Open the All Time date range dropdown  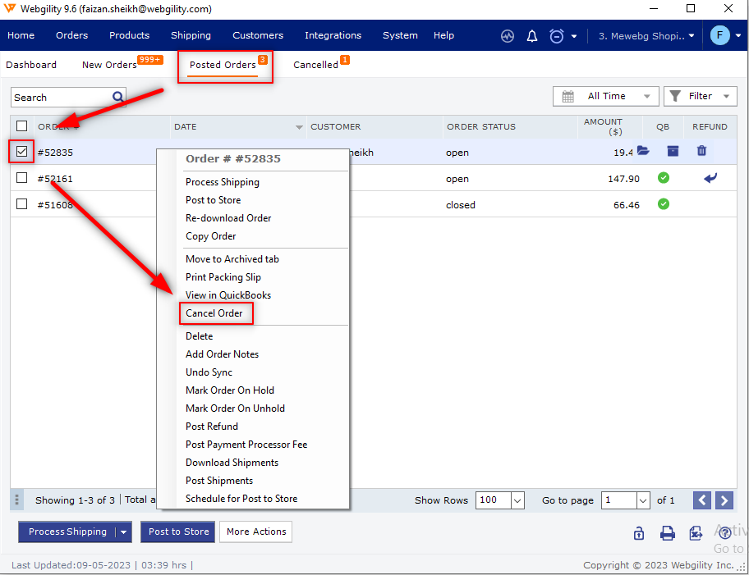pos(606,97)
